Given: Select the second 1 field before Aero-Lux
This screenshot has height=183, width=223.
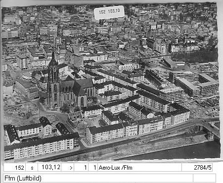Looking at the screenshot, I should tap(93, 167).
